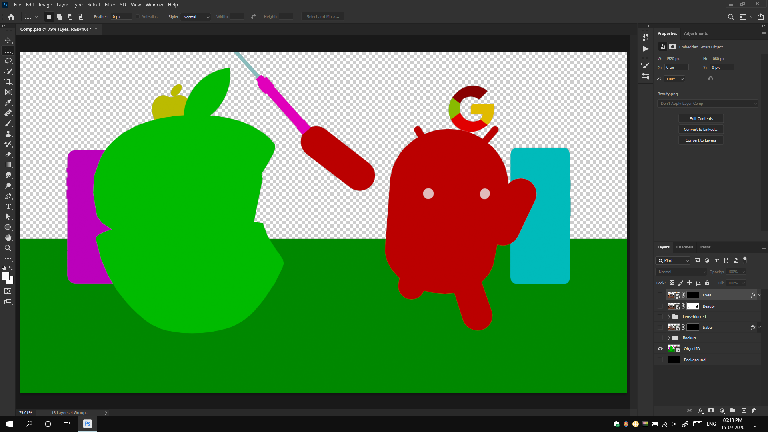The width and height of the screenshot is (768, 432).
Task: Open the Select menu
Action: tap(94, 5)
